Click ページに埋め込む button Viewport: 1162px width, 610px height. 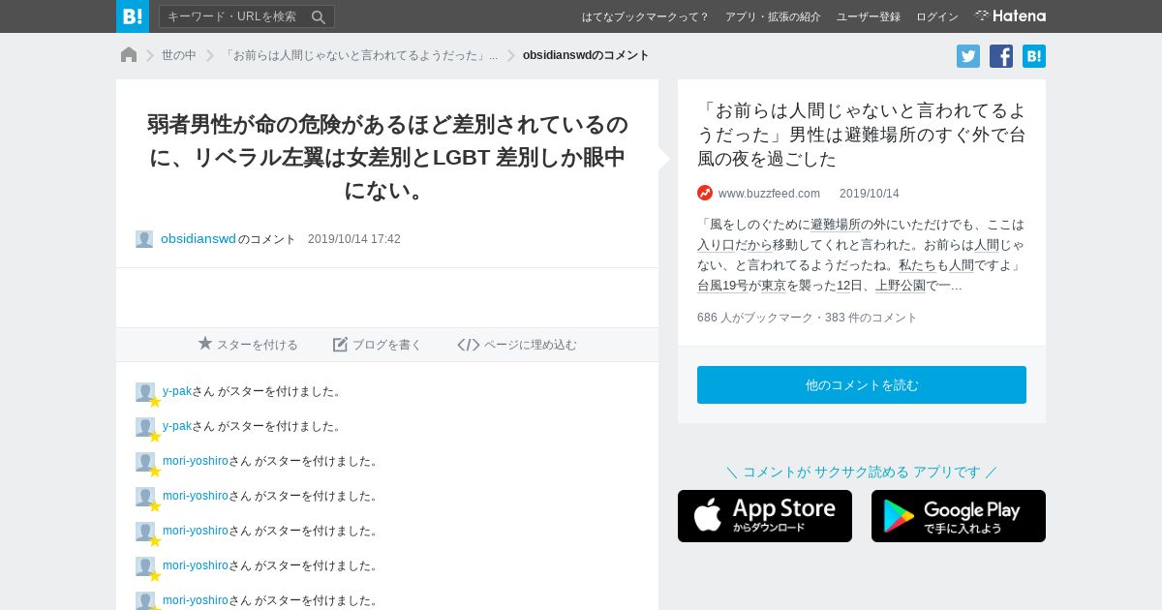click(x=517, y=345)
